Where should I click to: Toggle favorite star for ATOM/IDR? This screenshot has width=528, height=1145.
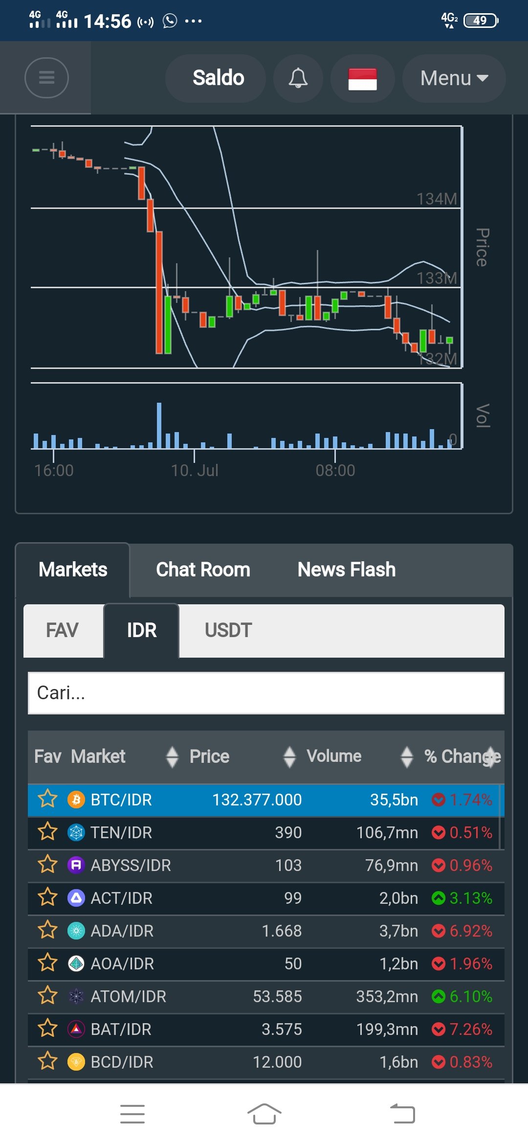pyautogui.click(x=47, y=995)
